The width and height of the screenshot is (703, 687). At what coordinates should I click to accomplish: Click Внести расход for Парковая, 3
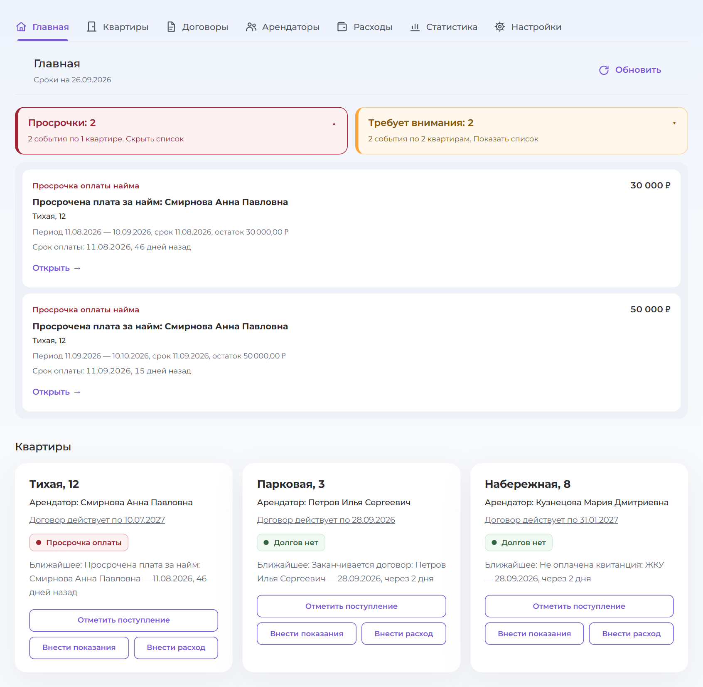[x=404, y=634]
